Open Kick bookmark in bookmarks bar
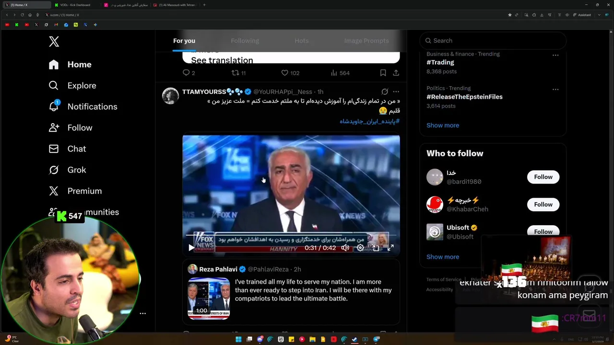The height and width of the screenshot is (345, 614). point(17,24)
